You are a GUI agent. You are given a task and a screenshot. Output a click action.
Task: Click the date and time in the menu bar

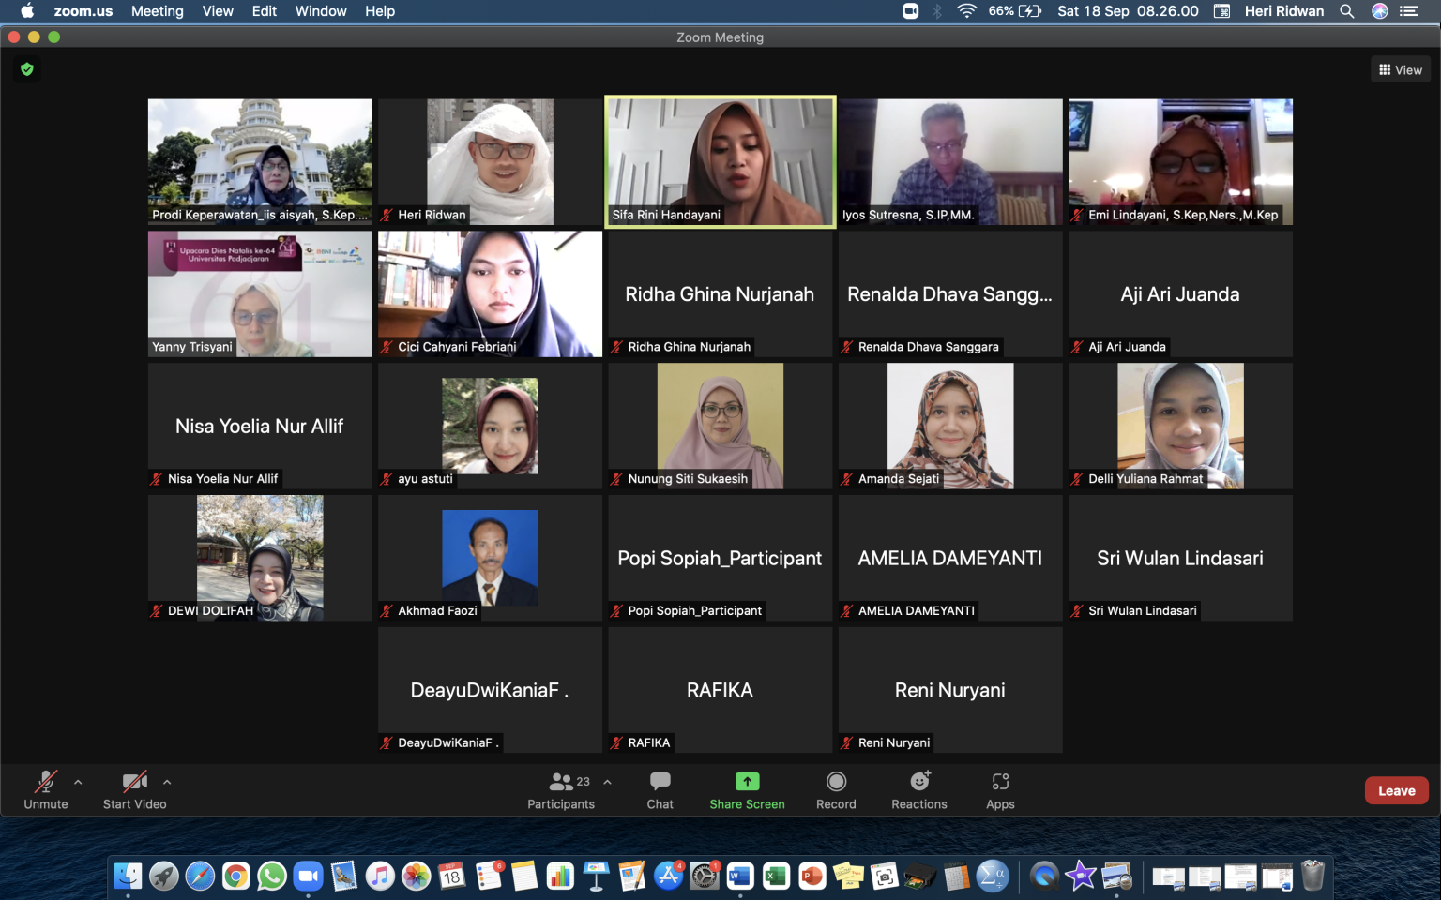coord(1128,11)
